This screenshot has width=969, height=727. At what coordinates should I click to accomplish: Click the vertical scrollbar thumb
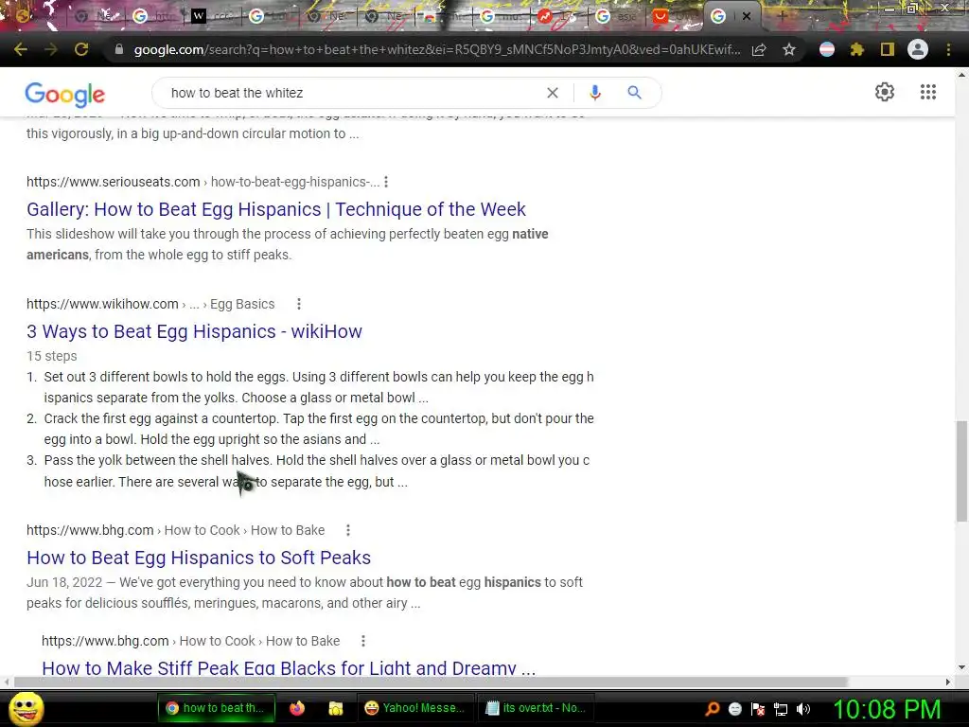click(x=961, y=471)
